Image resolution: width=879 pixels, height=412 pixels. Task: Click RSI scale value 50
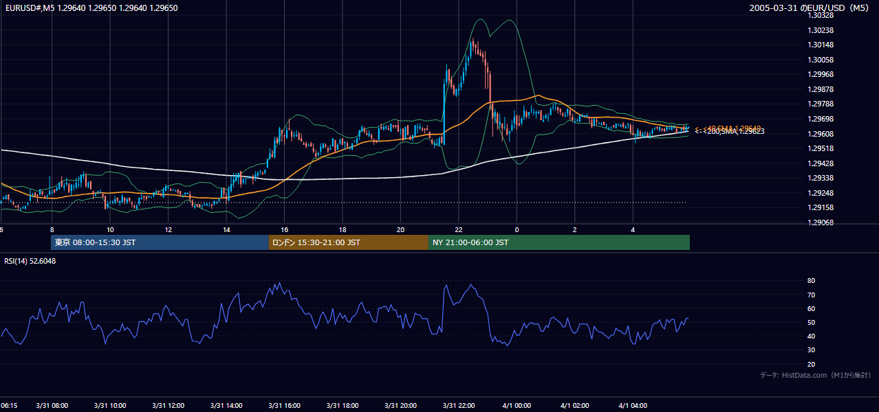point(812,322)
